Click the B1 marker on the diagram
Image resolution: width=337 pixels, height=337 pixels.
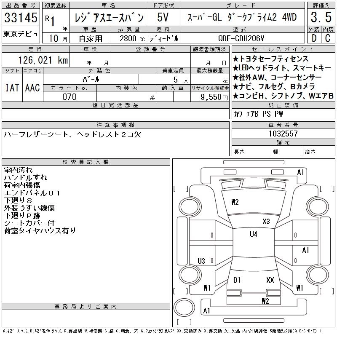pyautogui.click(x=237, y=280)
